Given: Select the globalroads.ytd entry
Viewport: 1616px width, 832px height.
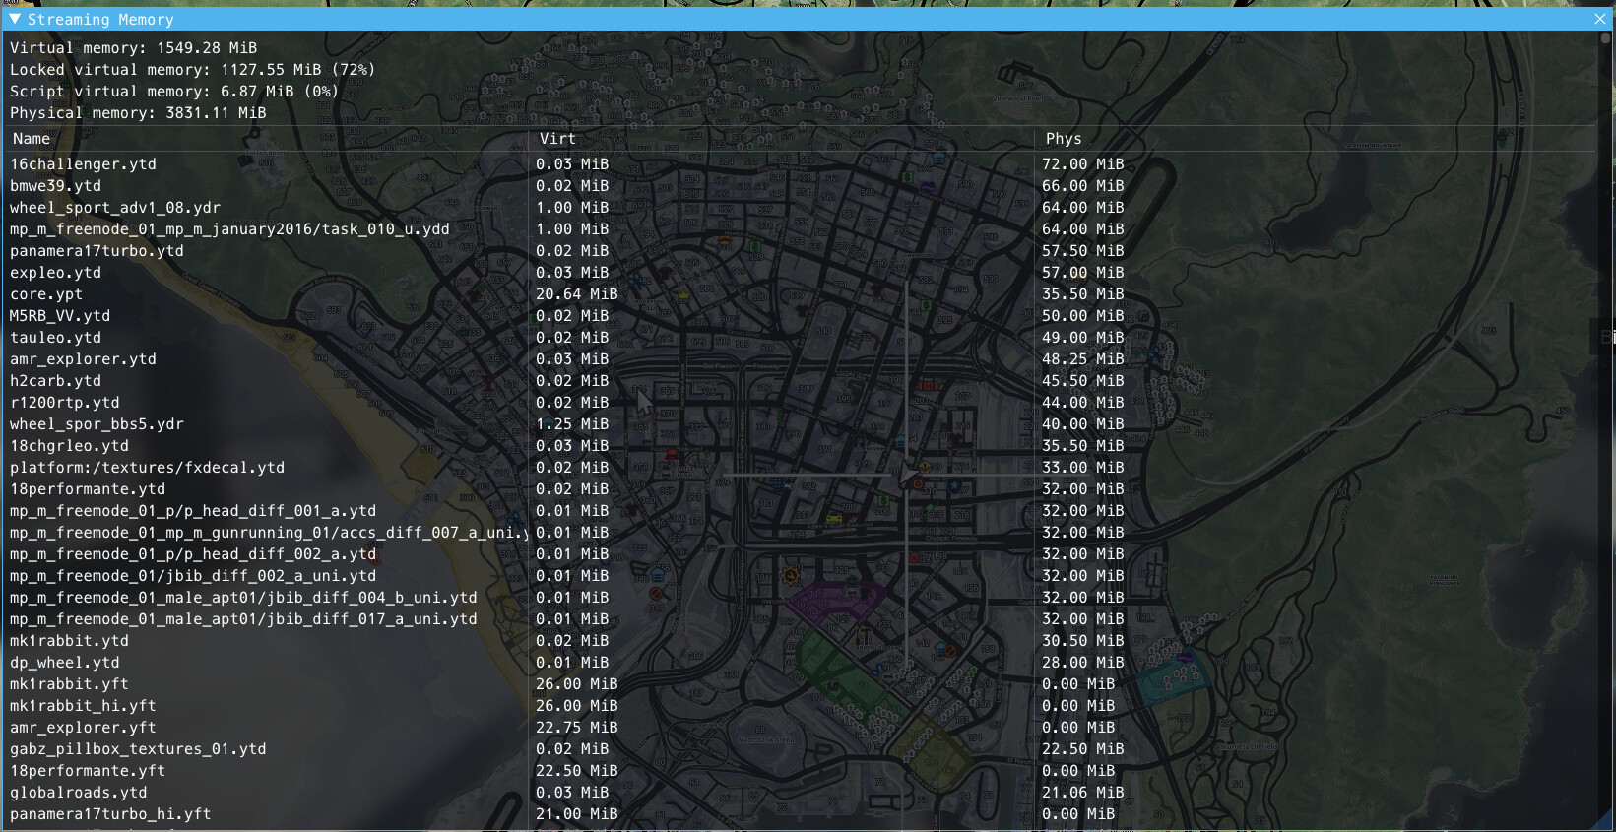Looking at the screenshot, I should click(x=78, y=793).
